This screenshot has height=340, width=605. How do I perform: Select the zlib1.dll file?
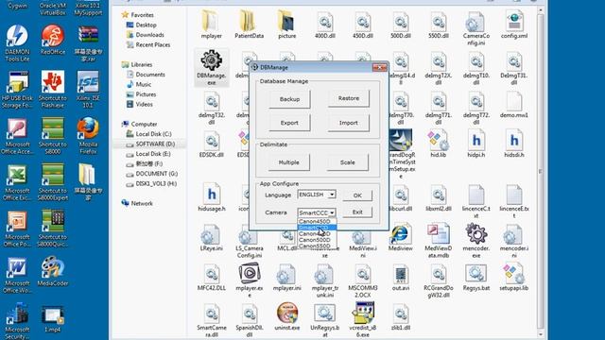tap(401, 317)
